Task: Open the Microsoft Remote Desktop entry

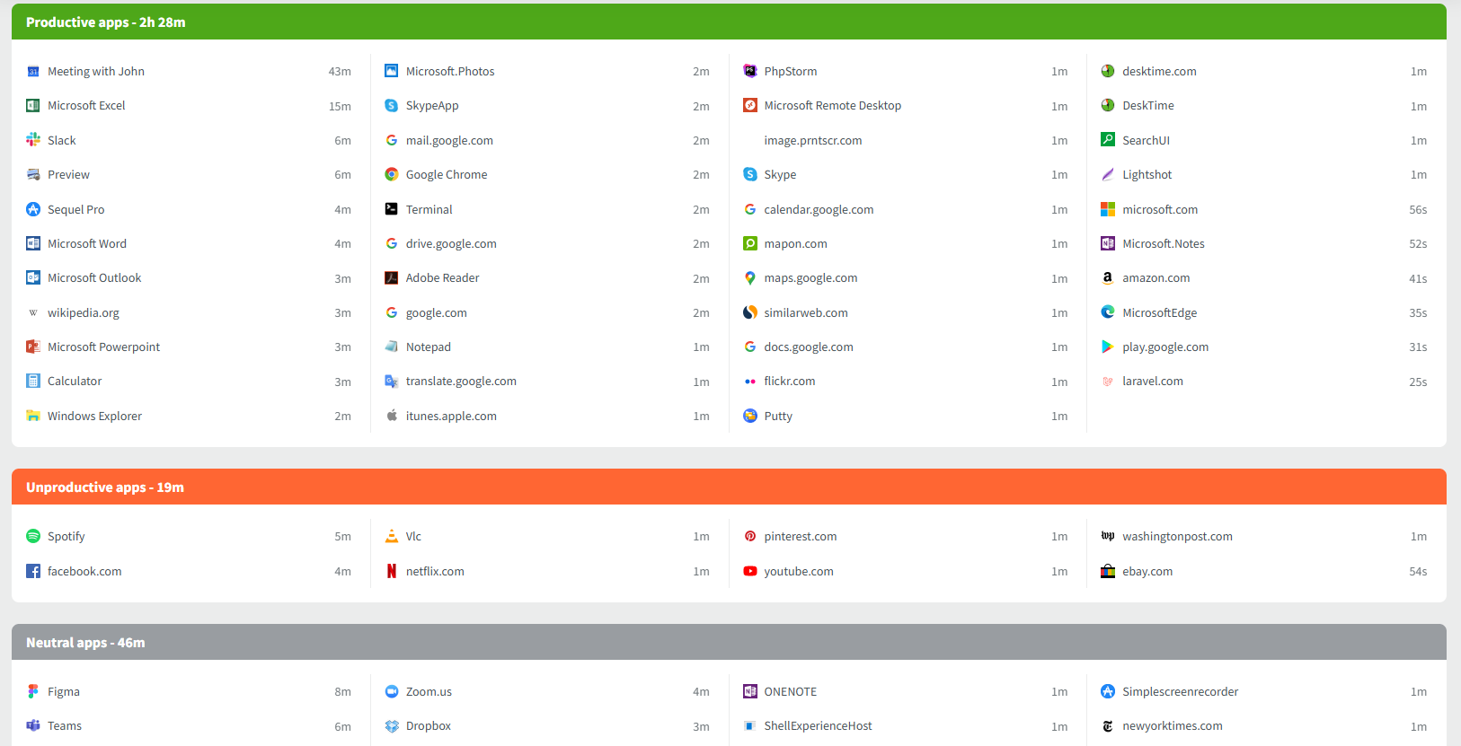Action: point(832,106)
